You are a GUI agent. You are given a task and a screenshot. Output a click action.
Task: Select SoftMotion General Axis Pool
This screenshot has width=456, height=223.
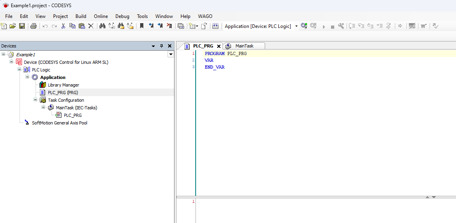(59, 123)
